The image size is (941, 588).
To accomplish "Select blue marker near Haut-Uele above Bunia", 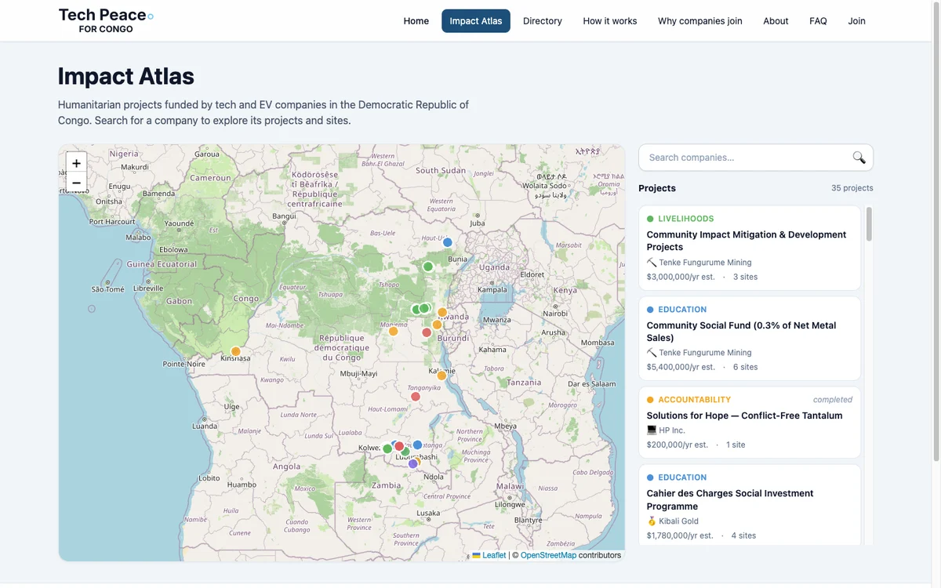I will tap(448, 242).
